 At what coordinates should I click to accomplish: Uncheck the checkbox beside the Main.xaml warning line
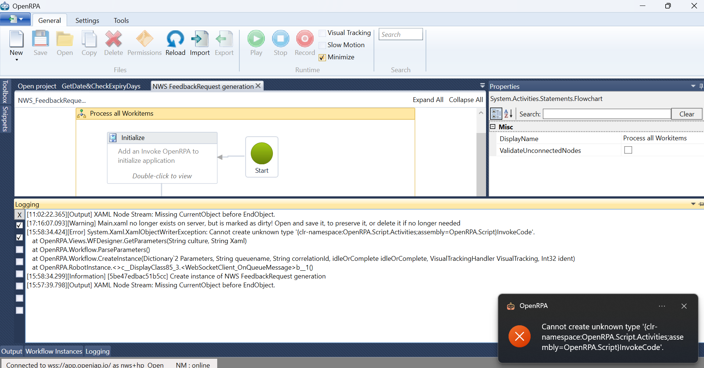point(20,225)
